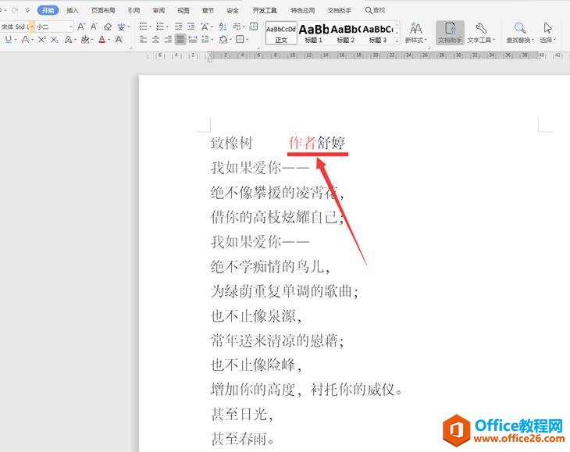570x452 pixels.
Task: Click the 查找 search box
Action: pyautogui.click(x=375, y=10)
